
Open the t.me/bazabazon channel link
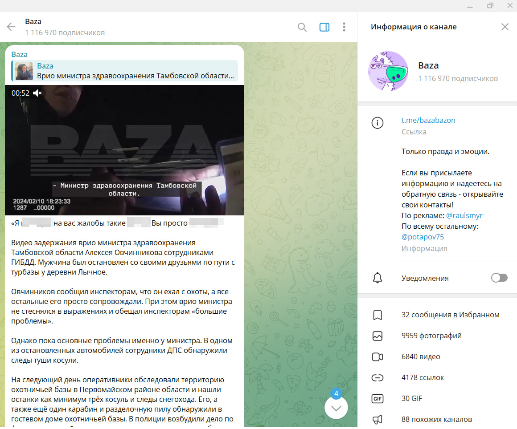pos(428,120)
